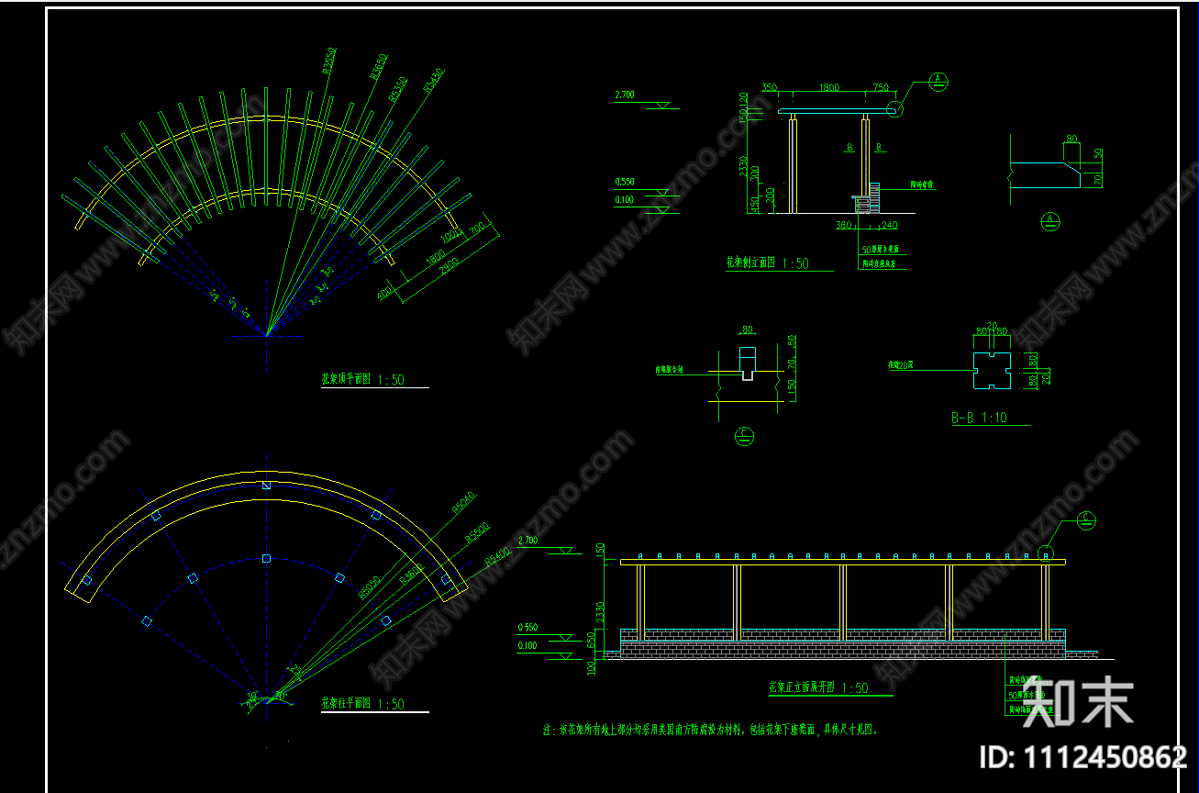Click the circled A symbol under edge detail

(x=1050, y=220)
